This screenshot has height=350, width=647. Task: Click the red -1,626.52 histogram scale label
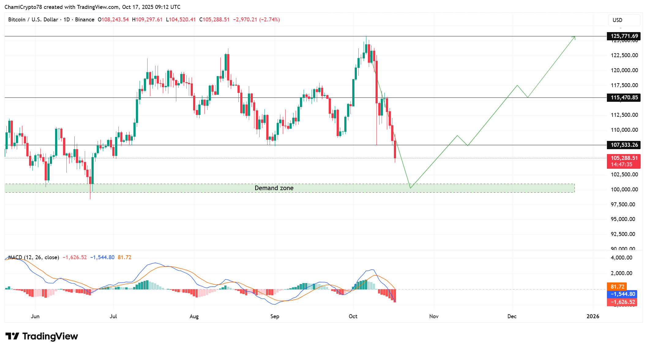click(x=622, y=302)
